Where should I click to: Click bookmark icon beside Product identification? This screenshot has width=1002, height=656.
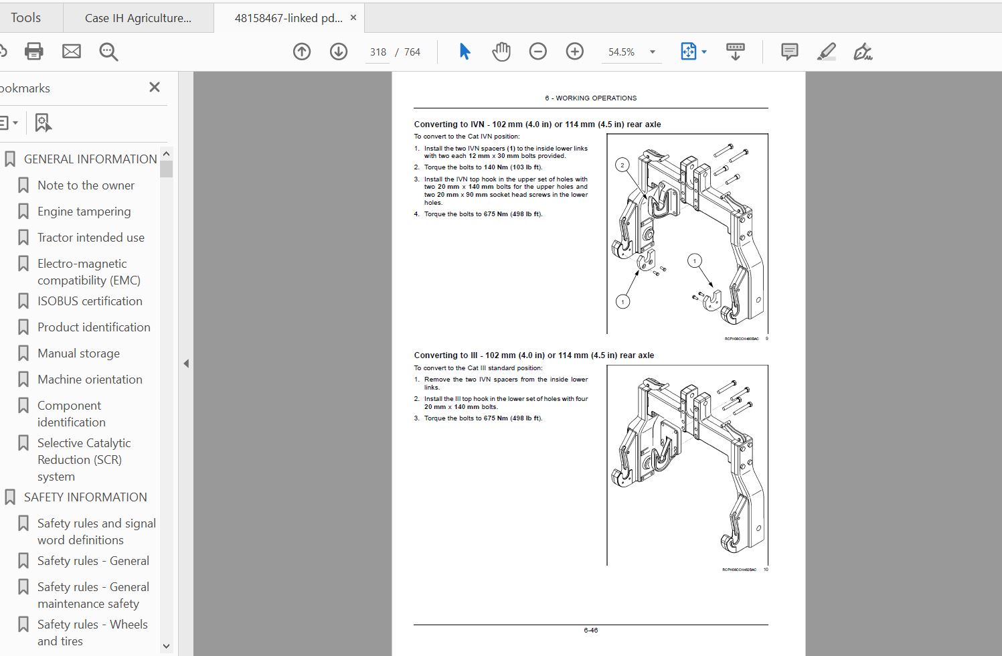(x=23, y=327)
